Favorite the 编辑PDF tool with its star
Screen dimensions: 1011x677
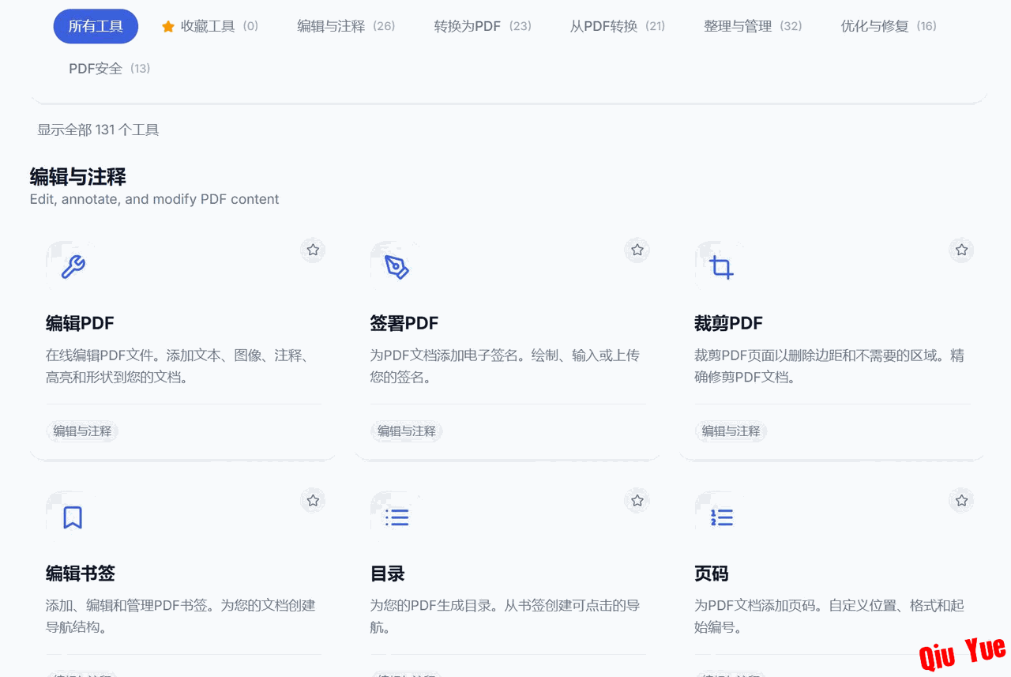click(x=313, y=250)
